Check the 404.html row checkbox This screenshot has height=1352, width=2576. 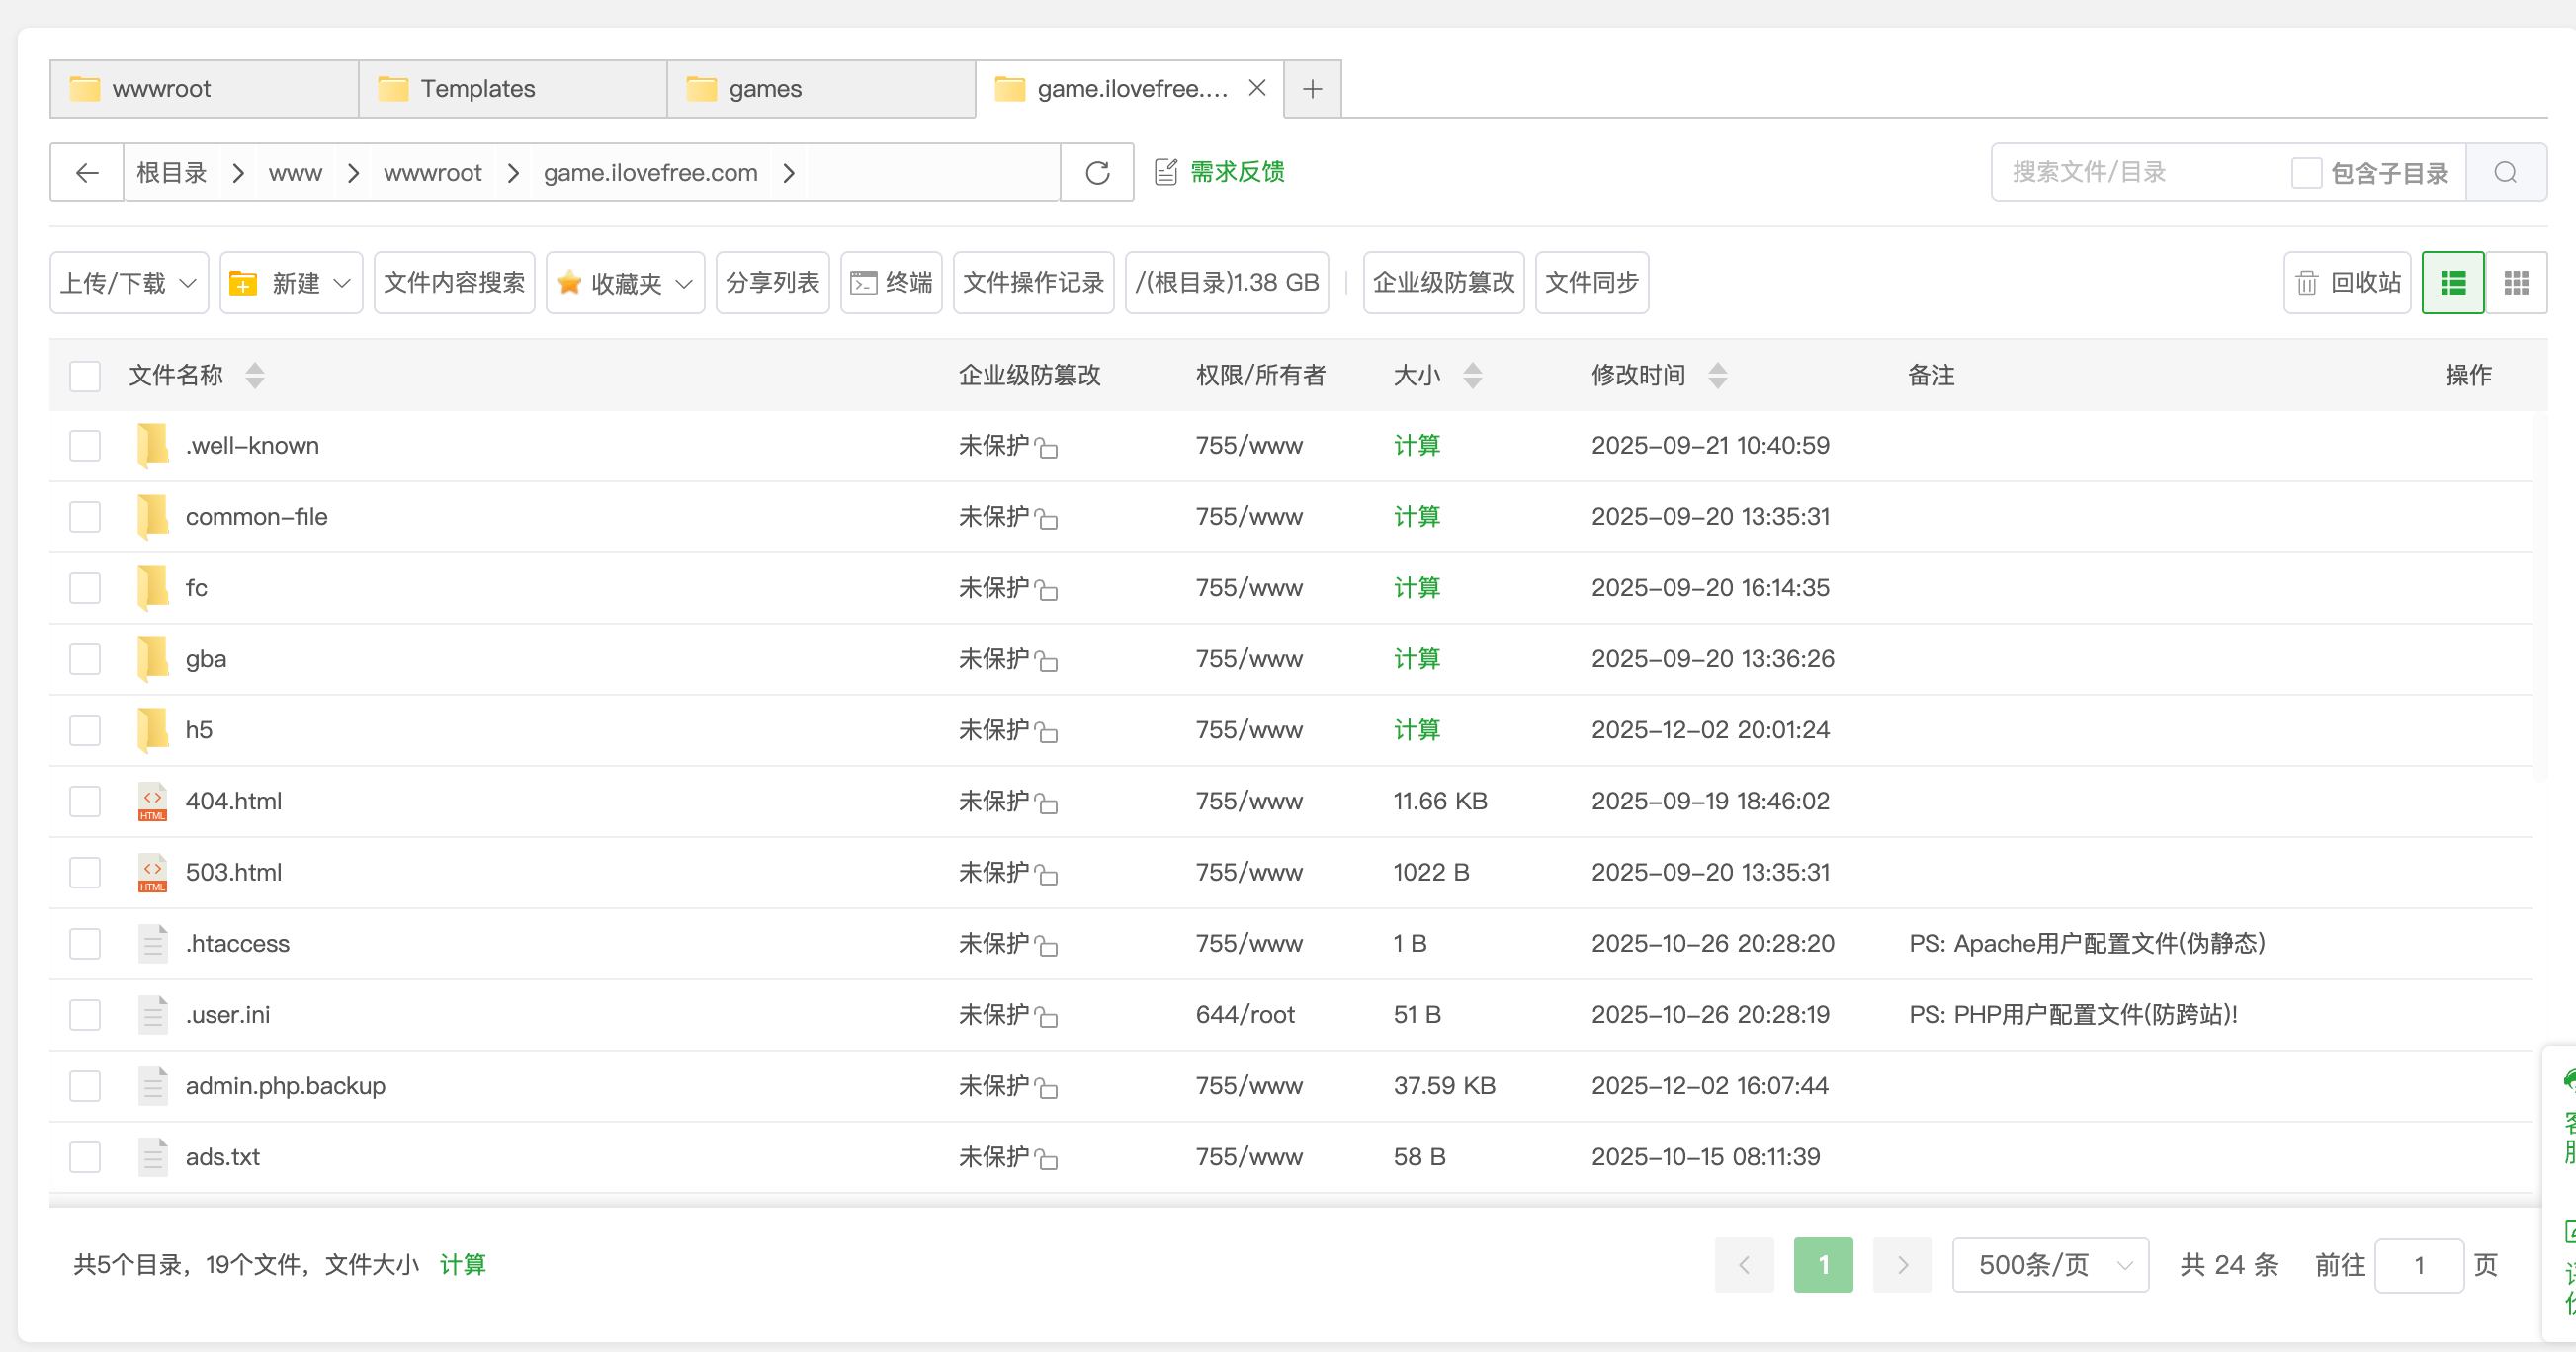click(x=85, y=801)
